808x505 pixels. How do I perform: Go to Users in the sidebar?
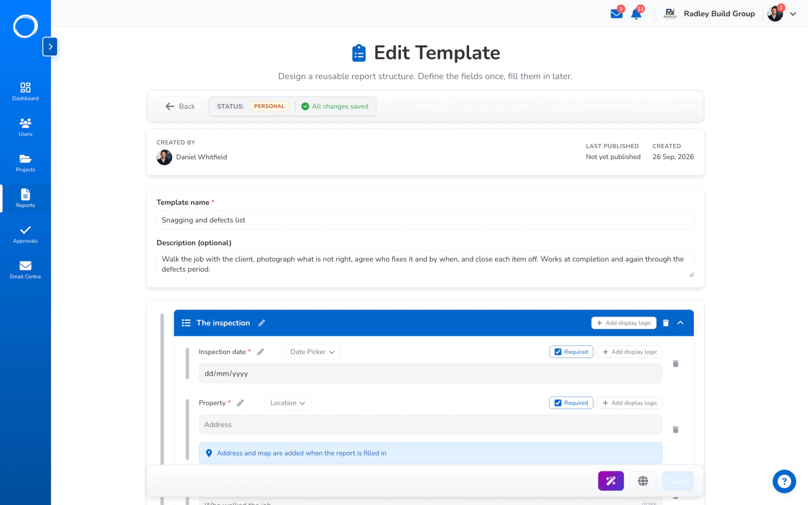click(25, 127)
